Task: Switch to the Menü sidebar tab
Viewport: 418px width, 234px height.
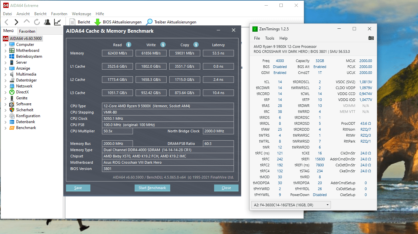Action: click(x=8, y=31)
